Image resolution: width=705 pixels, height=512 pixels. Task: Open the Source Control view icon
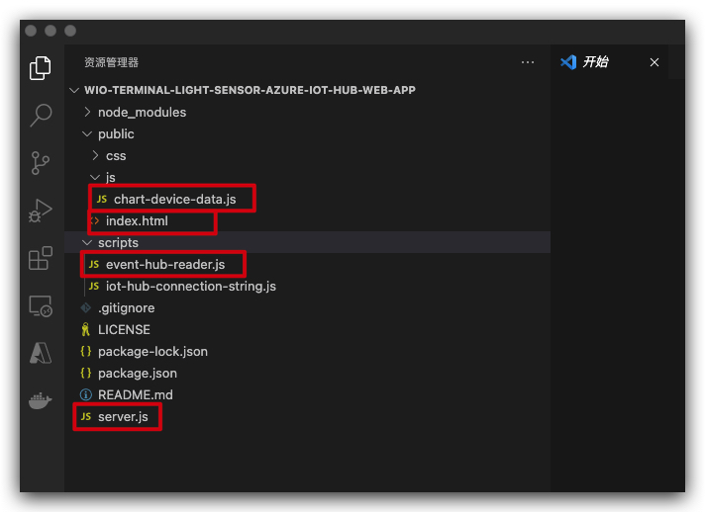tap(40, 163)
